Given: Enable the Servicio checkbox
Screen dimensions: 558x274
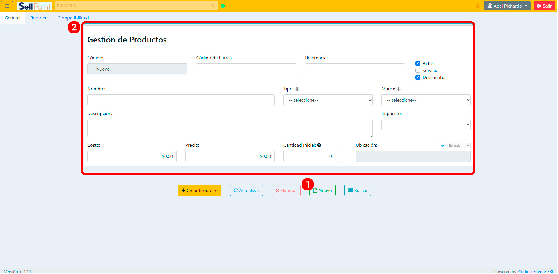Looking at the screenshot, I should click(x=418, y=70).
